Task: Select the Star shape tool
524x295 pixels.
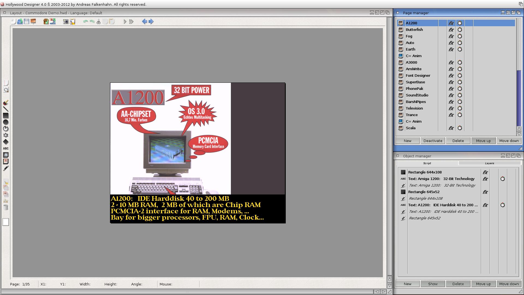Action: [6, 135]
